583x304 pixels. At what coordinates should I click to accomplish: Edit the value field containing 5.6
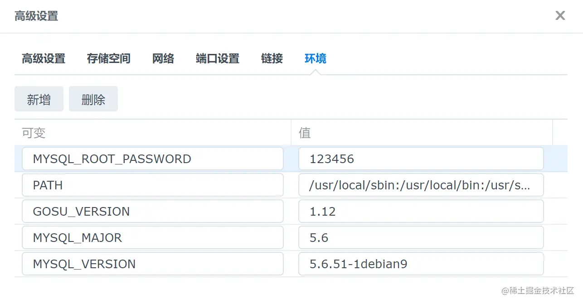421,237
